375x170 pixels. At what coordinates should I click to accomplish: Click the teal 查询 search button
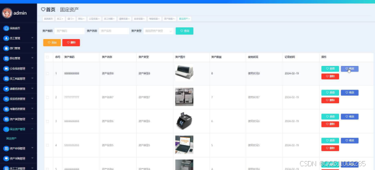click(x=184, y=31)
